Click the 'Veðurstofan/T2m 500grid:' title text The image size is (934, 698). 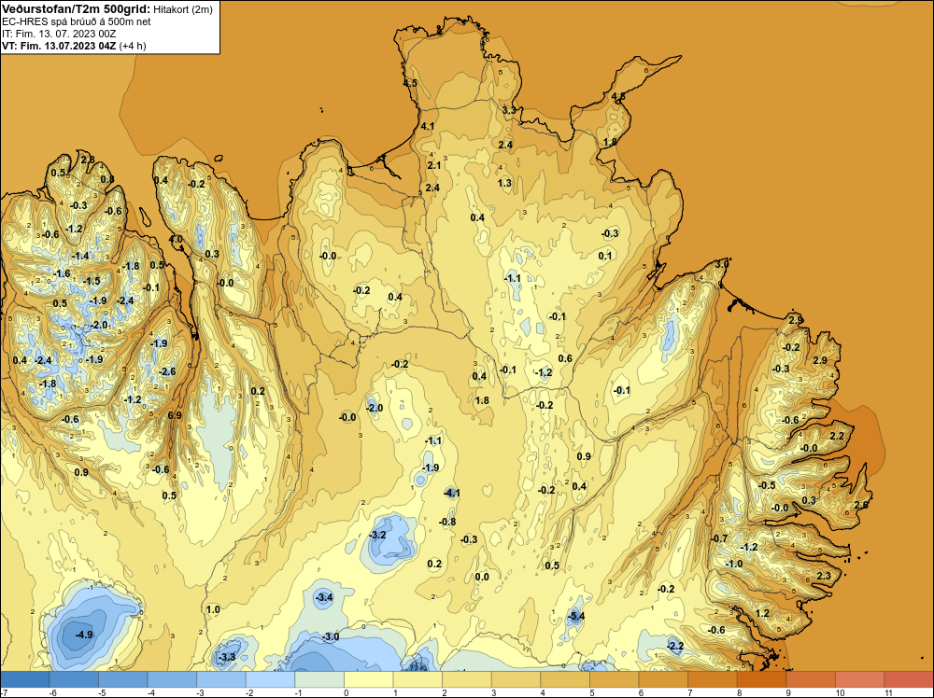point(75,9)
